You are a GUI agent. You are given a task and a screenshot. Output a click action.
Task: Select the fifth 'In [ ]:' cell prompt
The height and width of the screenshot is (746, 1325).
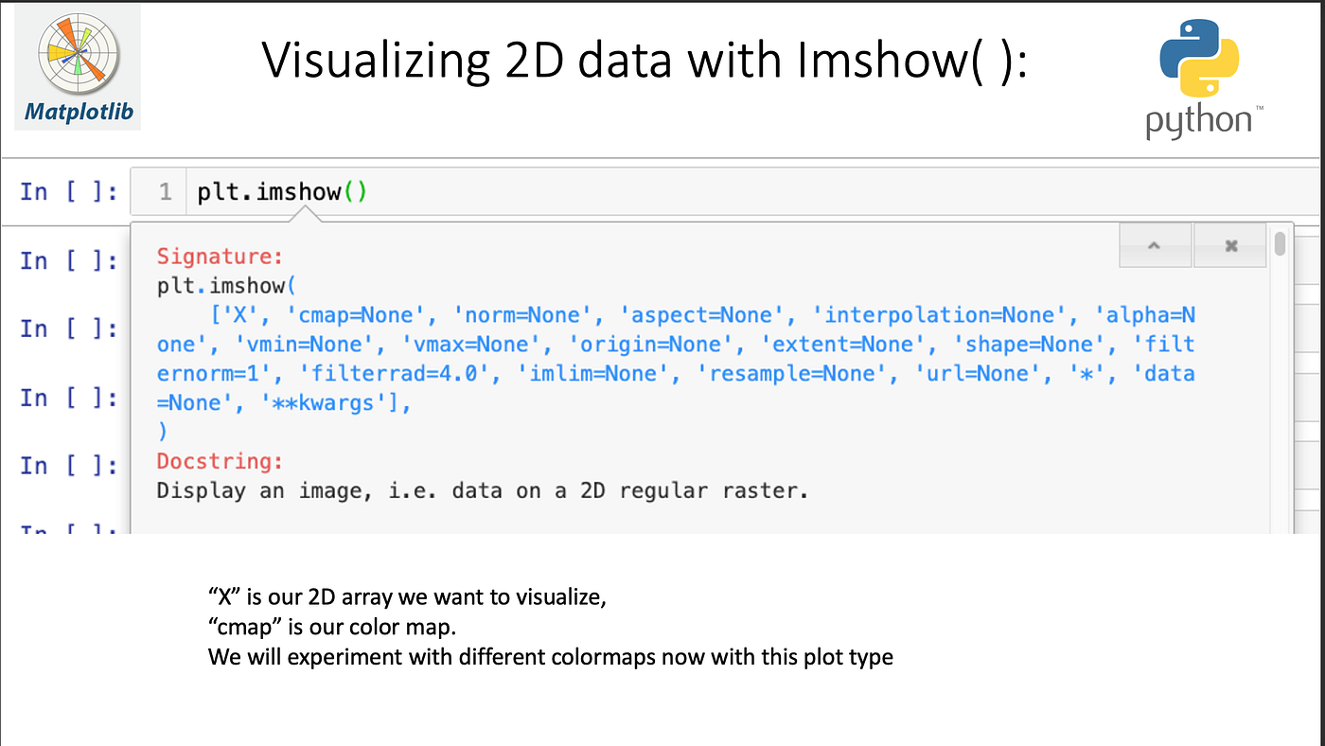tap(69, 466)
